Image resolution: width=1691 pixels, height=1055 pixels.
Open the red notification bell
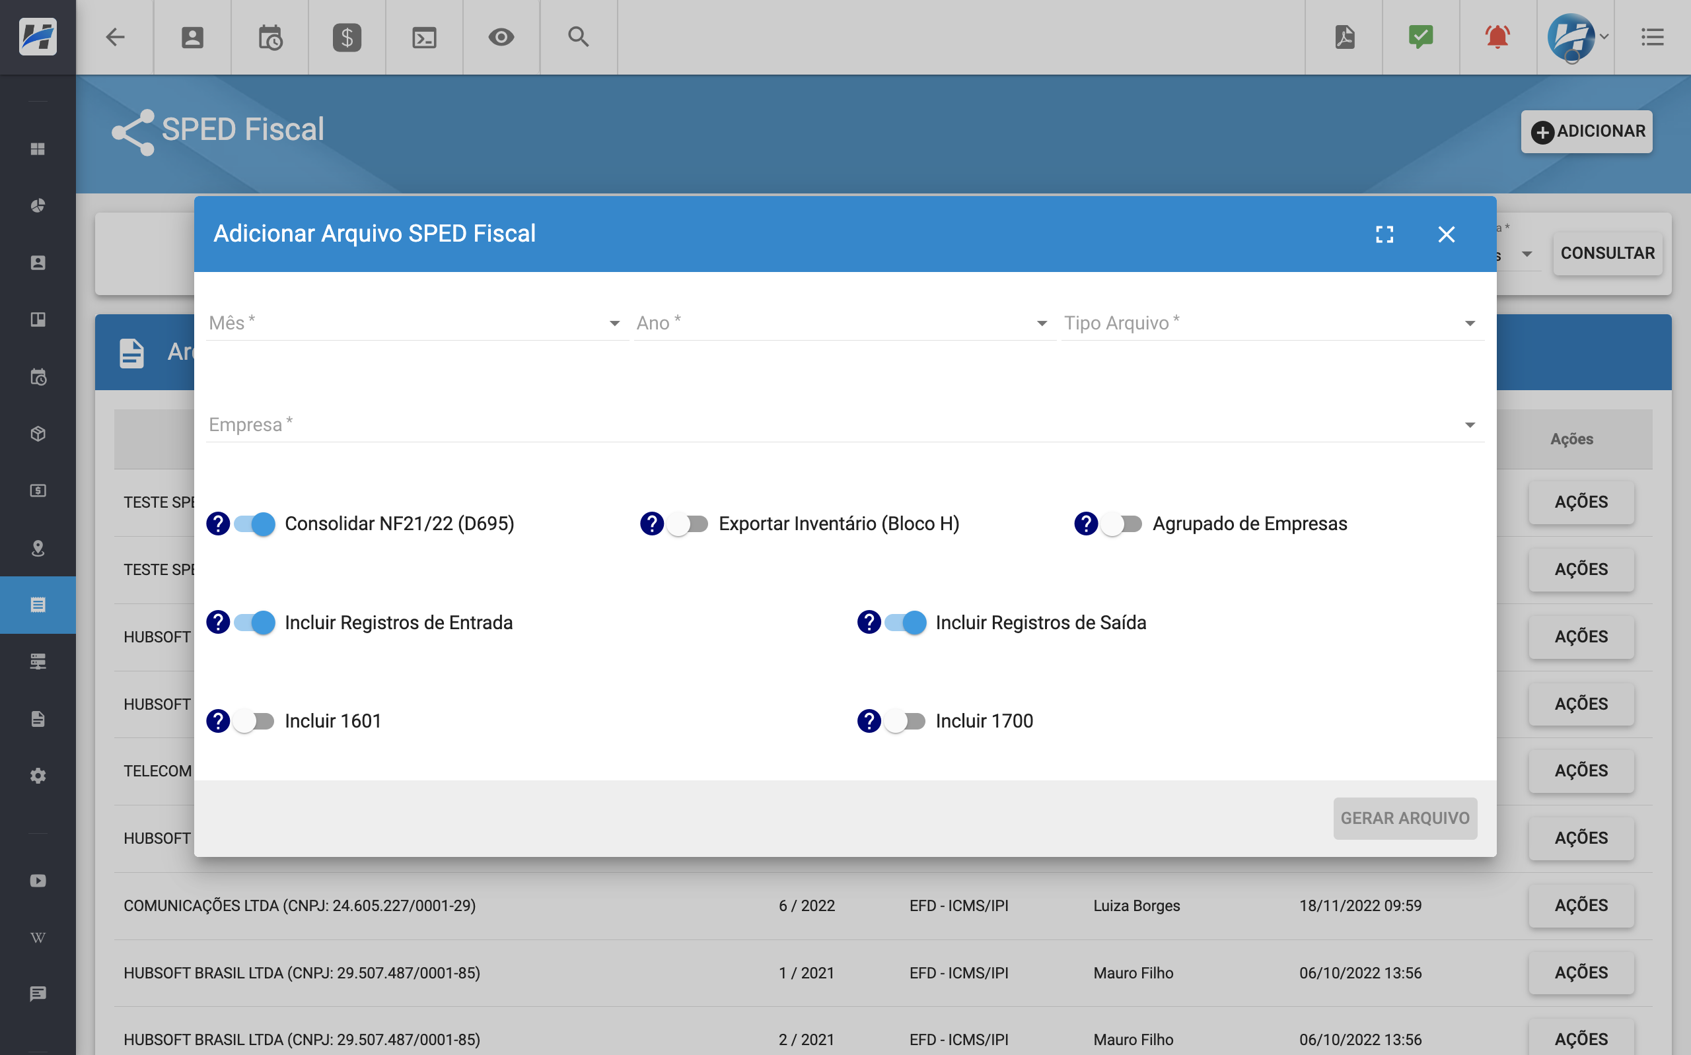click(x=1497, y=37)
